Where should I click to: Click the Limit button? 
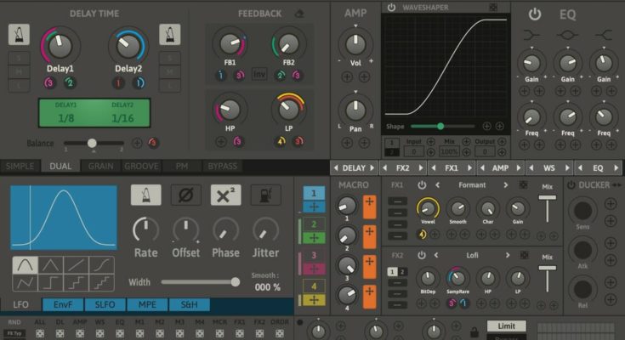click(506, 326)
